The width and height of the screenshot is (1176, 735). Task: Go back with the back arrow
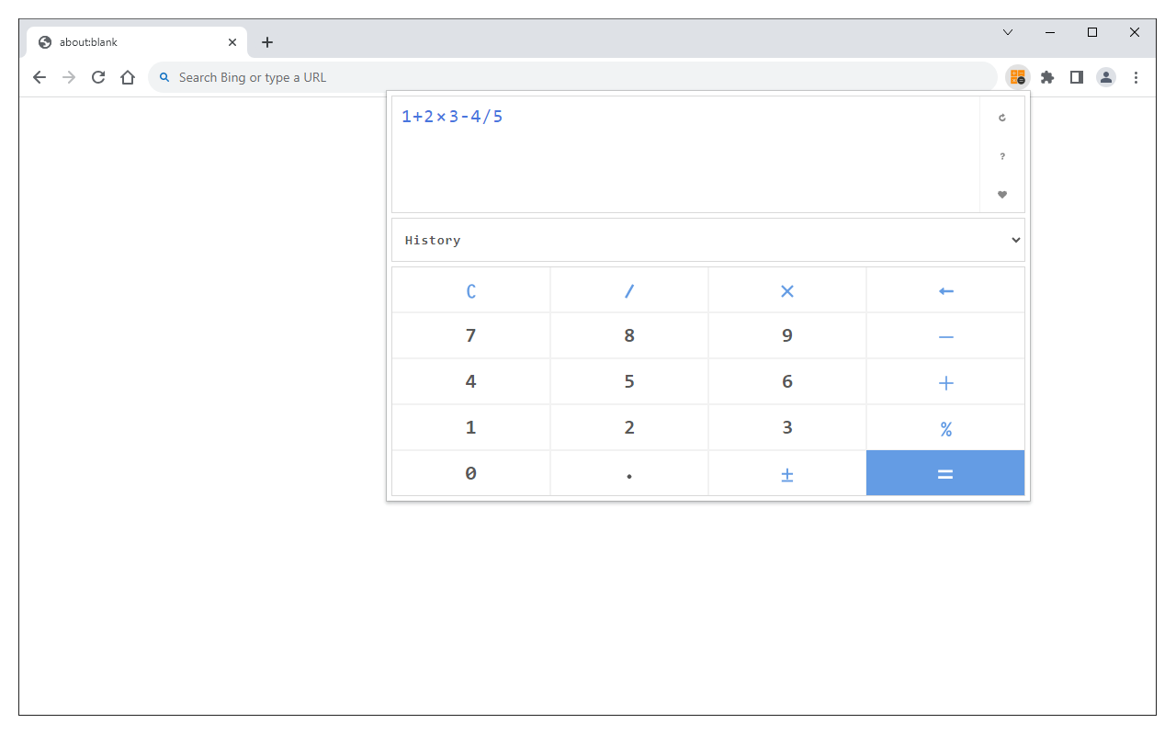40,77
